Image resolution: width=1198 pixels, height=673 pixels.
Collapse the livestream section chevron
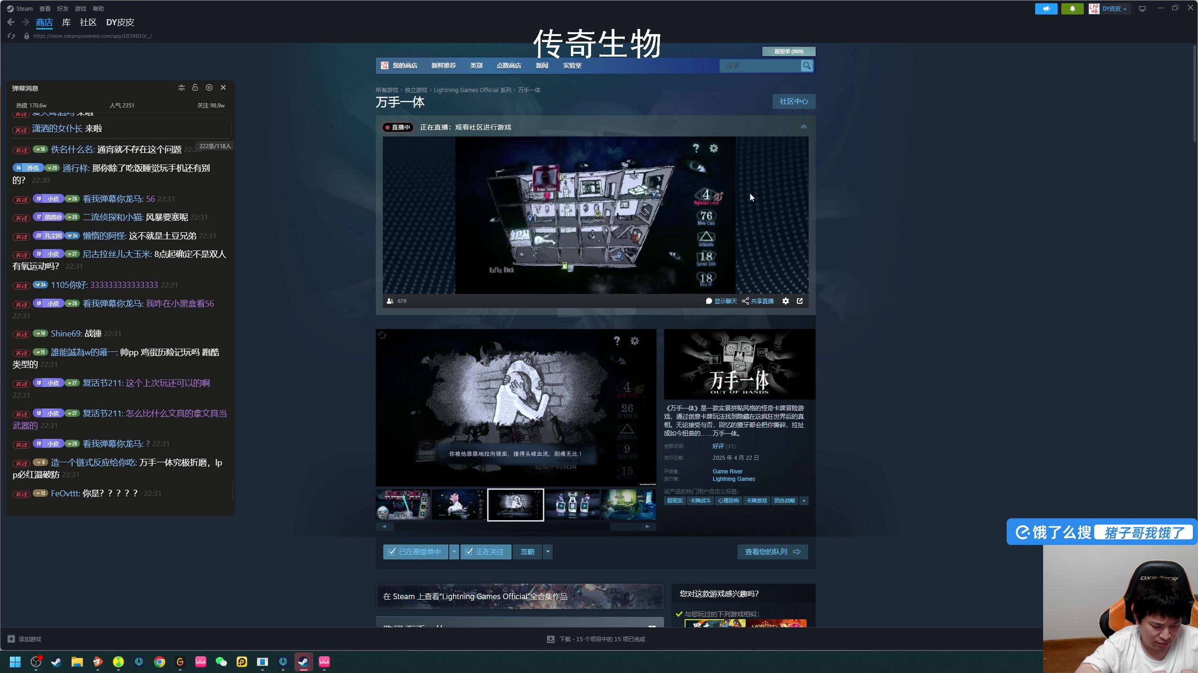coord(804,127)
